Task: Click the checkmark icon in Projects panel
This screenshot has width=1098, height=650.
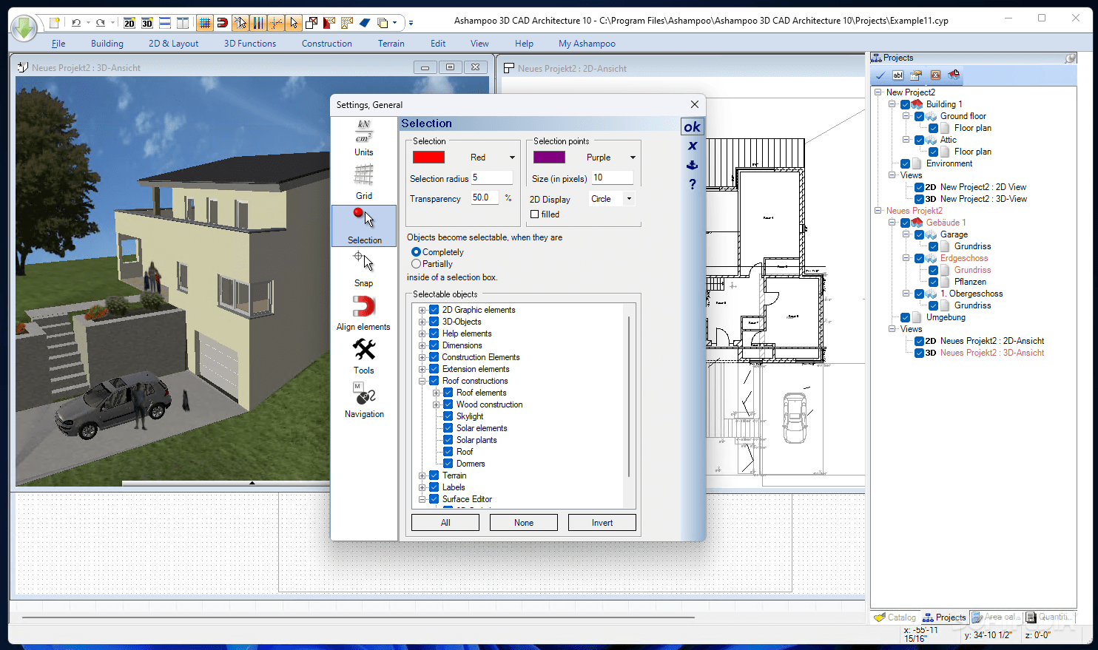Action: (x=880, y=75)
